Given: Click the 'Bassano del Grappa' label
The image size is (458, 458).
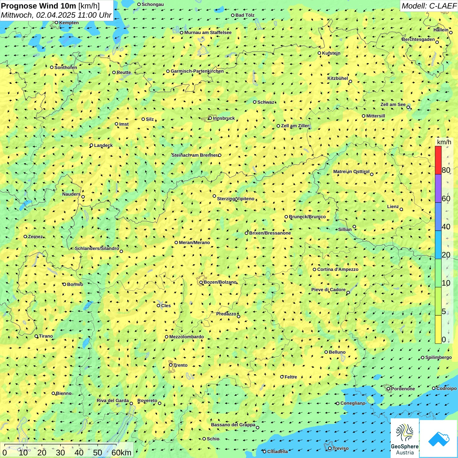Looking at the screenshot, I should [233, 425].
